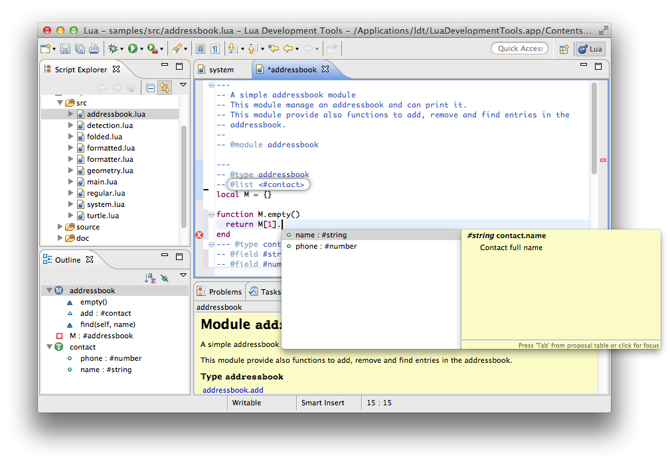Viewport: 670px width, 465px height.
Task: Open Outline view menu triangle
Action: point(183,275)
